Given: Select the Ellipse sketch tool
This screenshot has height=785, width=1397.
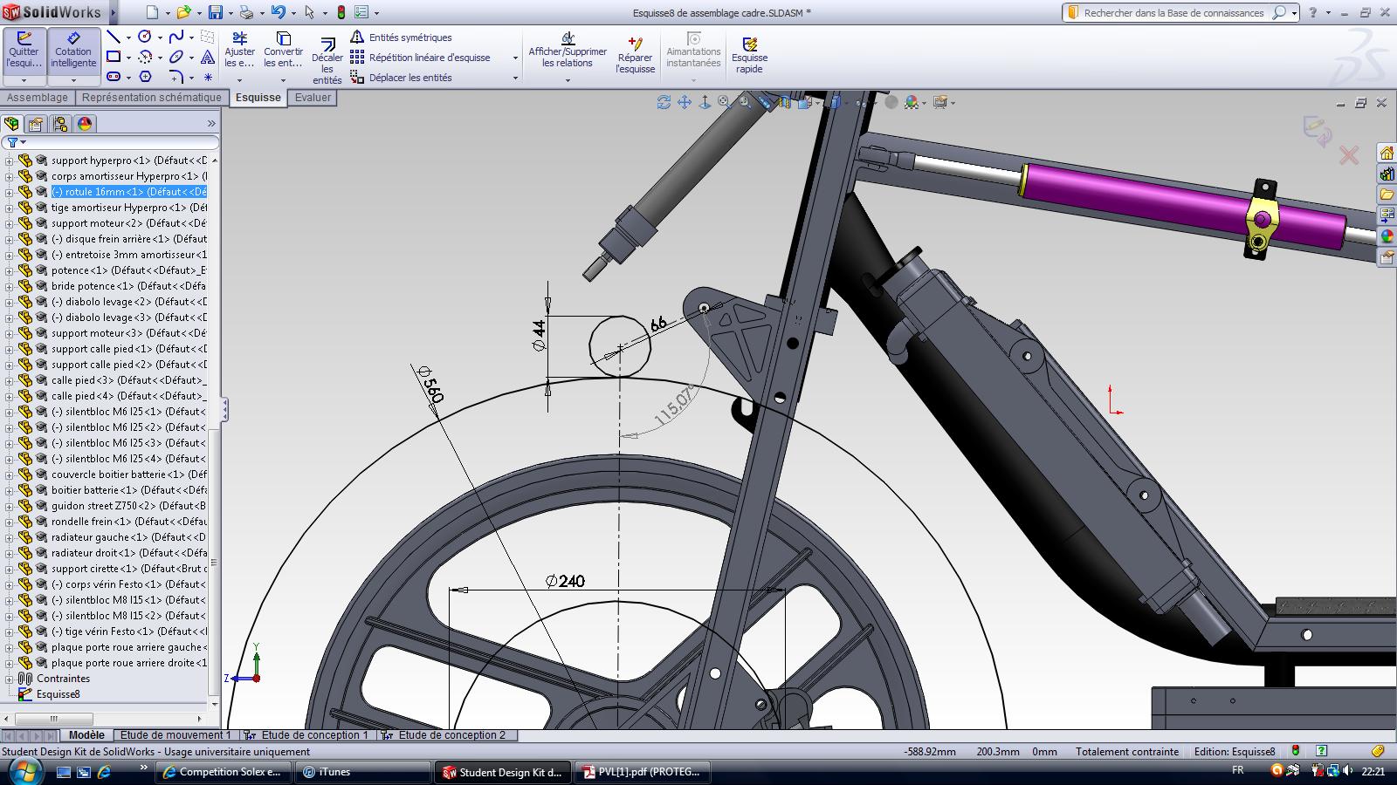Looking at the screenshot, I should click(176, 57).
